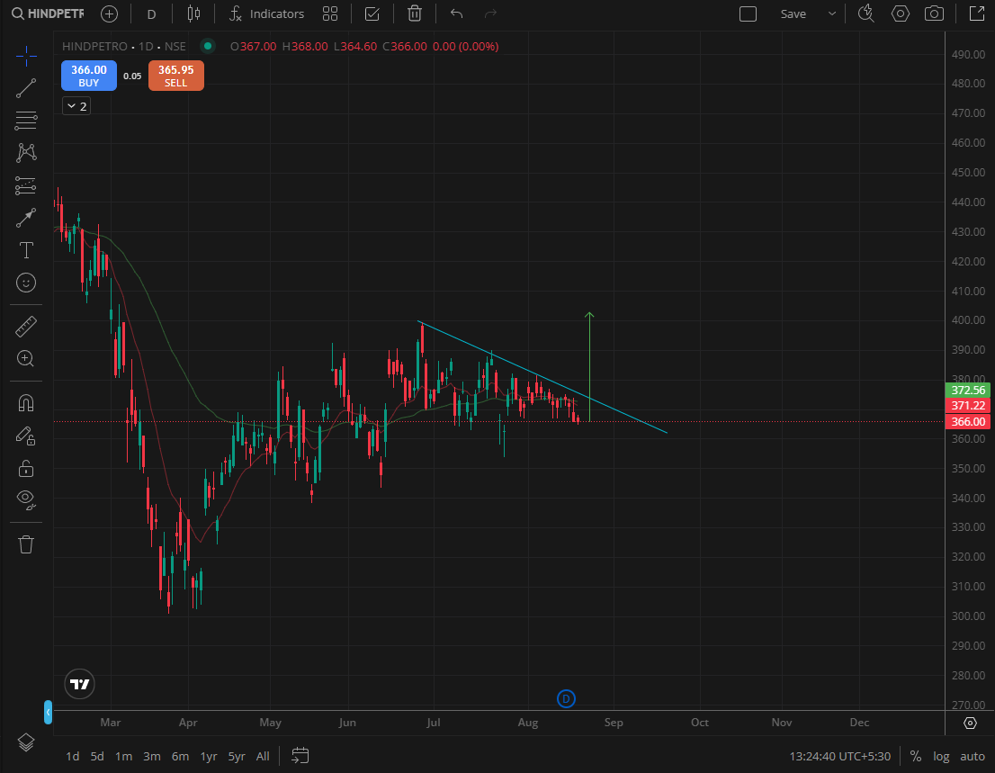995x773 pixels.
Task: Select the Text annotation tool
Action: [26, 250]
